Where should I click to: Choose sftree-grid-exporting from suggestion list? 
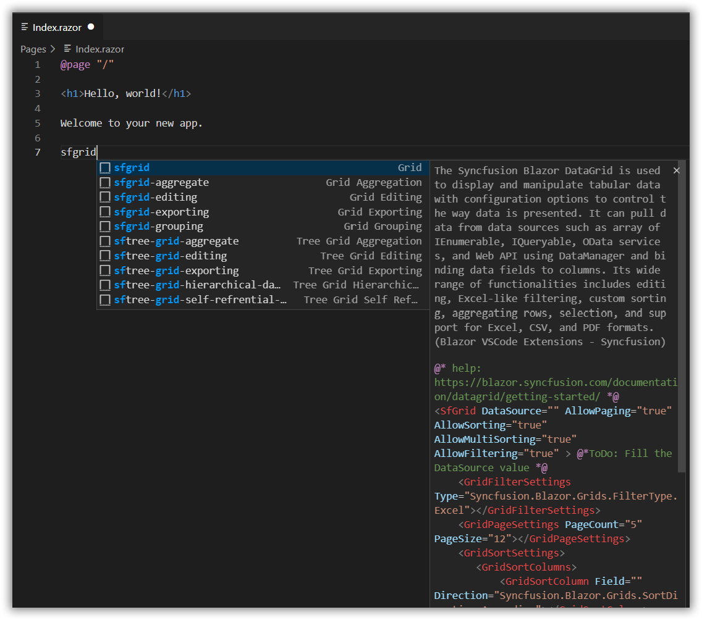[176, 270]
